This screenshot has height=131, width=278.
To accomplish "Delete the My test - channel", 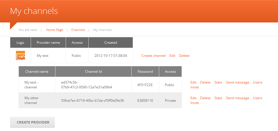I will (x=205, y=82).
